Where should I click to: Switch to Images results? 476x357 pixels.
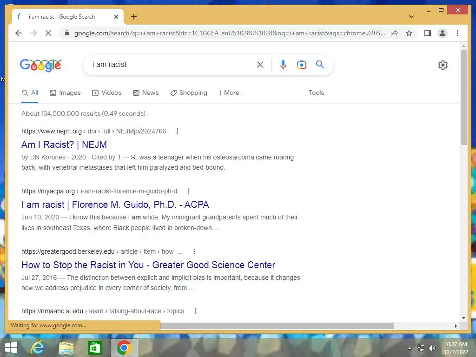coord(65,93)
